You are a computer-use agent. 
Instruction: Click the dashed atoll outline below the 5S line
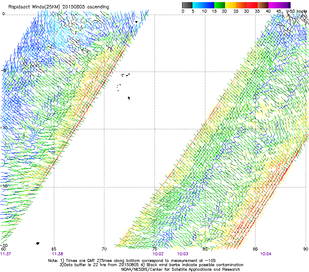click(119, 87)
